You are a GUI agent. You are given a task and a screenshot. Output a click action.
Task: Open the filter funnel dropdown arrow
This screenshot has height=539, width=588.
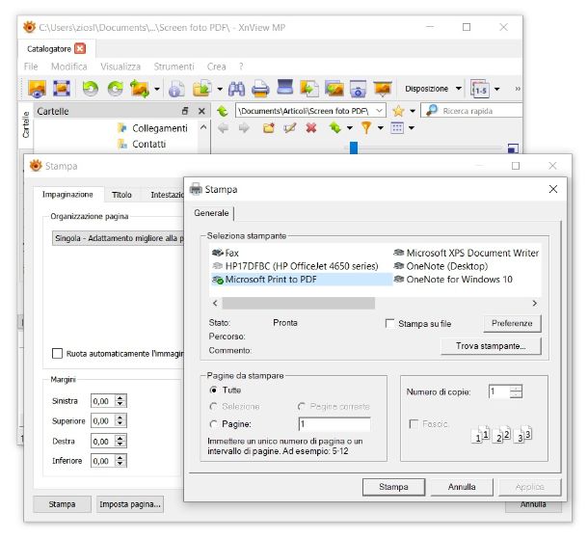380,128
